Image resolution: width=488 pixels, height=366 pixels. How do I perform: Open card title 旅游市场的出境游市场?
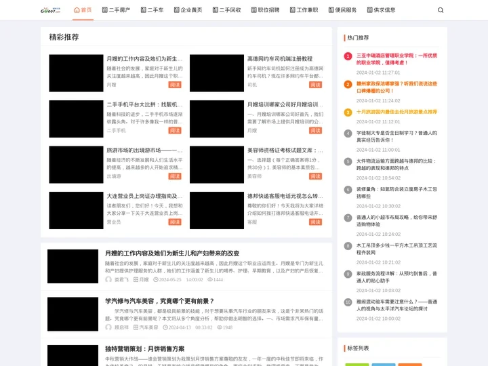tap(145, 150)
